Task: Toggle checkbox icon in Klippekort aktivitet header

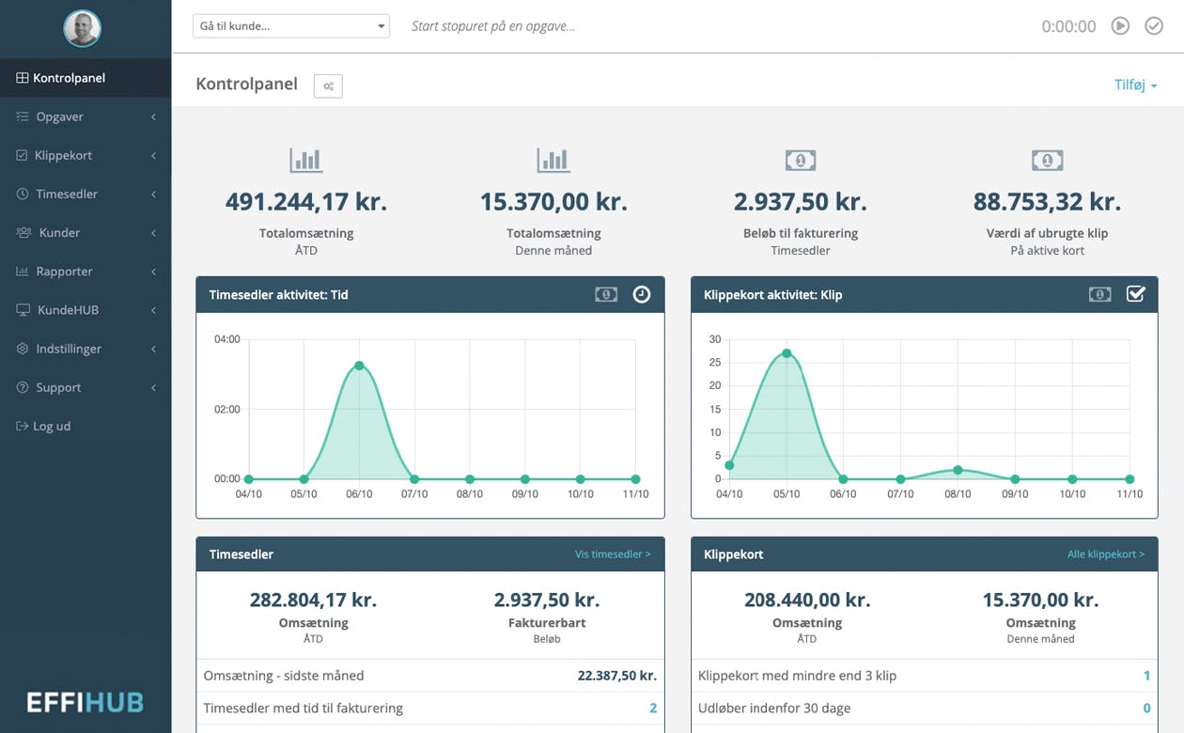Action: click(x=1135, y=294)
